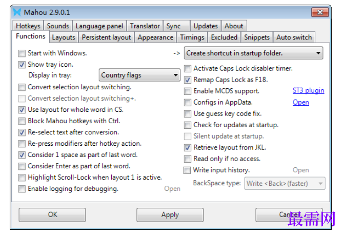345x235 pixels.
Task: Open the BackSpace type dropdown
Action: (x=285, y=184)
